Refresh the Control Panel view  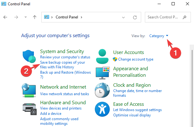(x=135, y=17)
